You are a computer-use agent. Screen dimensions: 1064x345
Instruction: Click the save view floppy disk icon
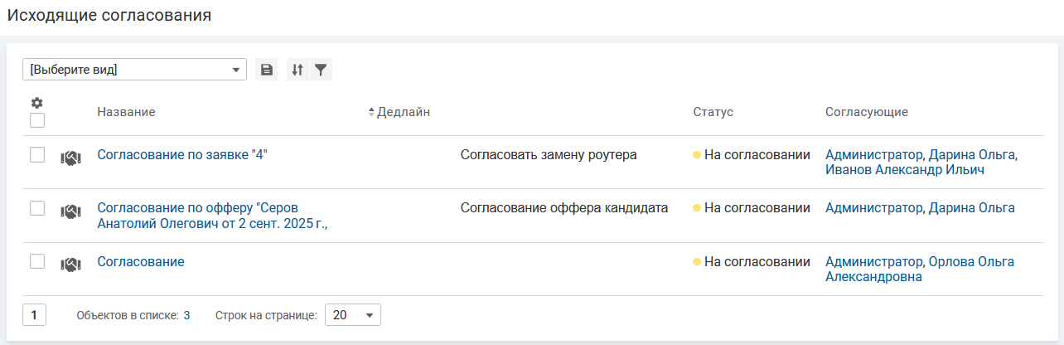pos(267,70)
